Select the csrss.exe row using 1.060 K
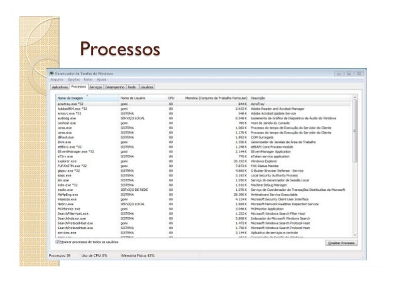 204,128
